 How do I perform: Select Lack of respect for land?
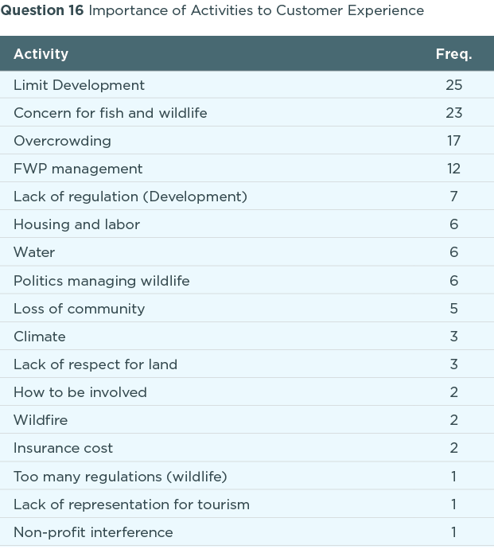coord(95,364)
